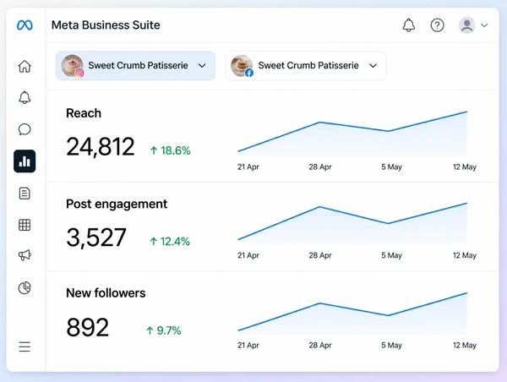
Task: Open Notifications bell in the sidebar
Action: click(25, 97)
